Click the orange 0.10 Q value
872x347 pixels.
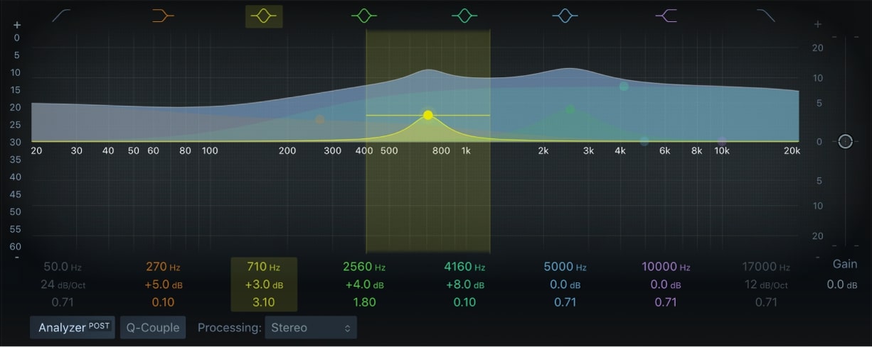[x=163, y=302]
